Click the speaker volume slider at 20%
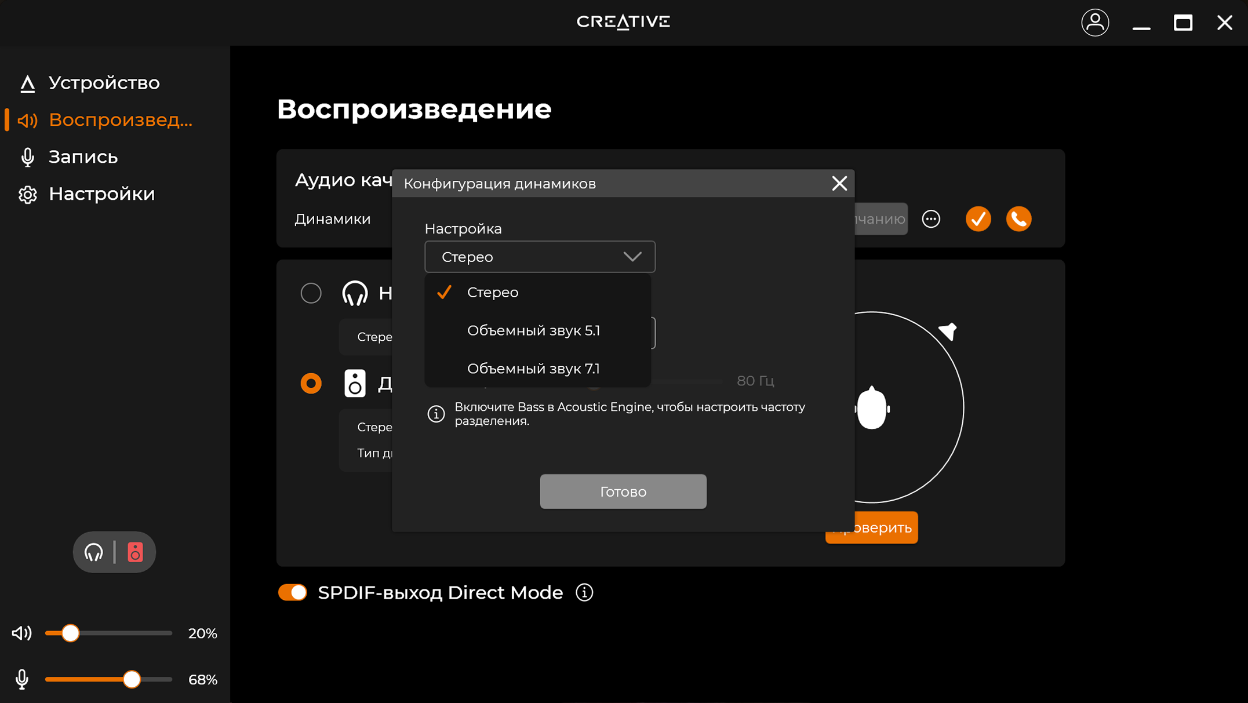The width and height of the screenshot is (1248, 703). point(71,633)
